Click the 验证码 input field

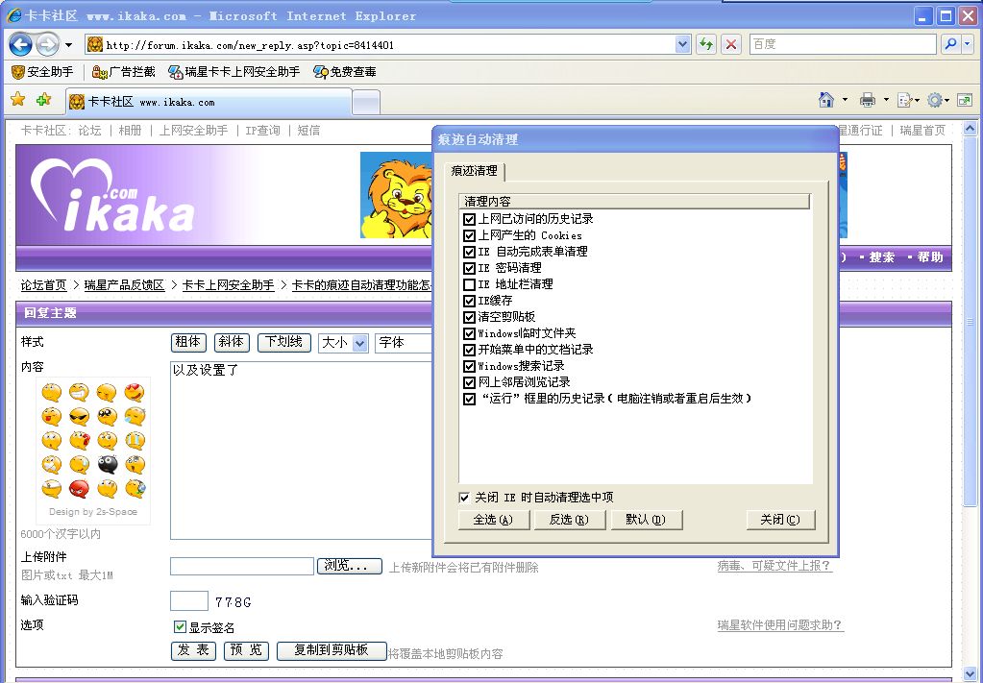click(x=189, y=601)
